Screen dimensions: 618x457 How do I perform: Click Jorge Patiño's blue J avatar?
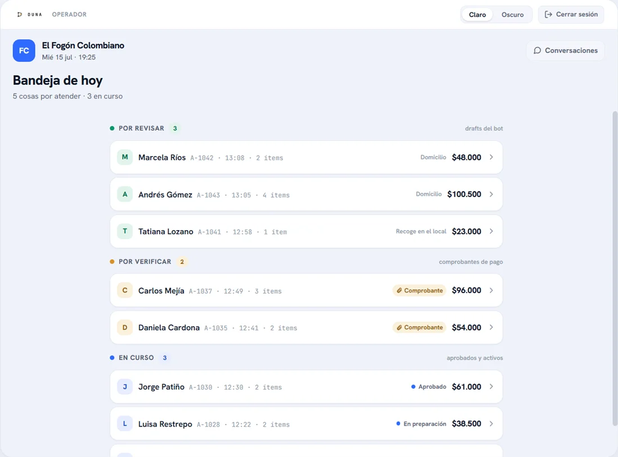[125, 386]
